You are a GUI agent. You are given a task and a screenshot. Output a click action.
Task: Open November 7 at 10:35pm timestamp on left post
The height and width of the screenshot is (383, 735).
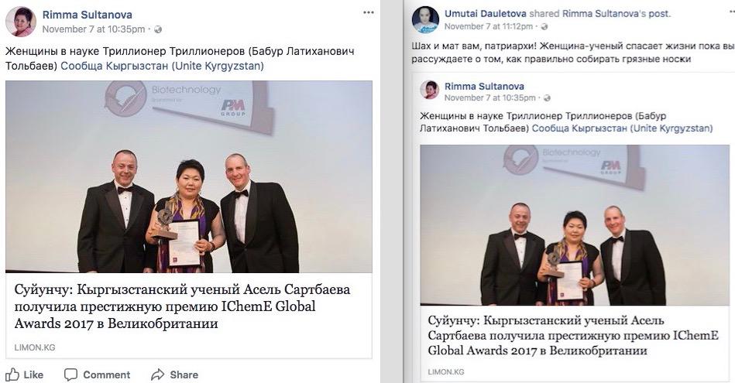(94, 29)
